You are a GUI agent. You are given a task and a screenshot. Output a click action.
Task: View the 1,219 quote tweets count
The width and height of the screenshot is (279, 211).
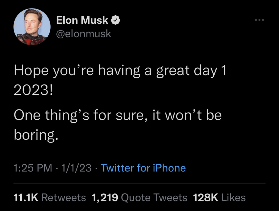pyautogui.click(x=105, y=198)
